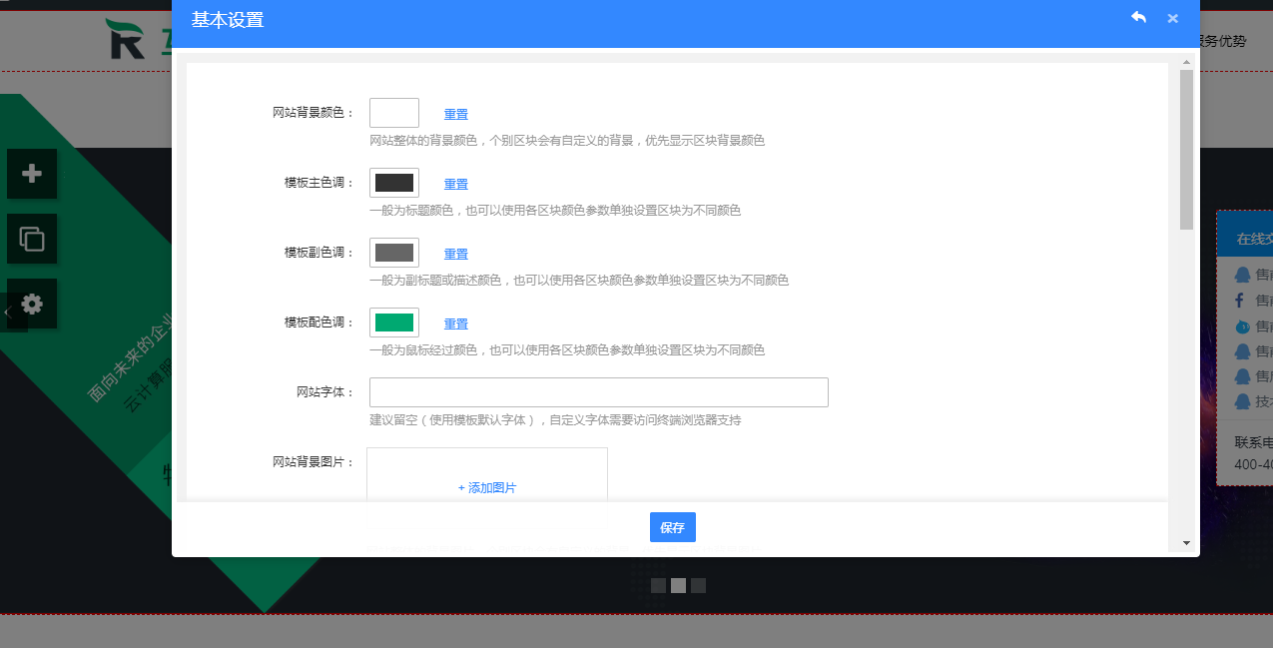Open the plus add-block sidebar tool
Viewport: 1273px width, 648px height.
click(32, 174)
